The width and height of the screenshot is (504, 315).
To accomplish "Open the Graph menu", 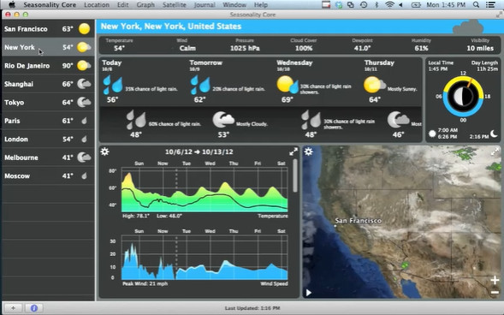I will click(145, 5).
